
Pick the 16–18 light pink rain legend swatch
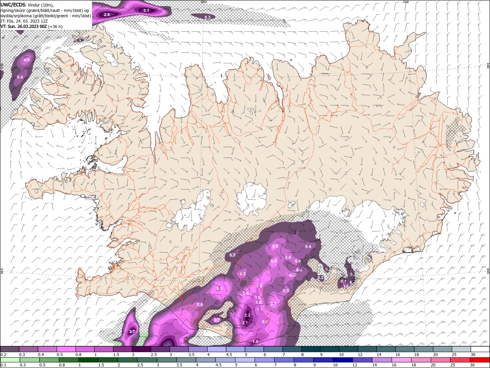click(x=402, y=360)
